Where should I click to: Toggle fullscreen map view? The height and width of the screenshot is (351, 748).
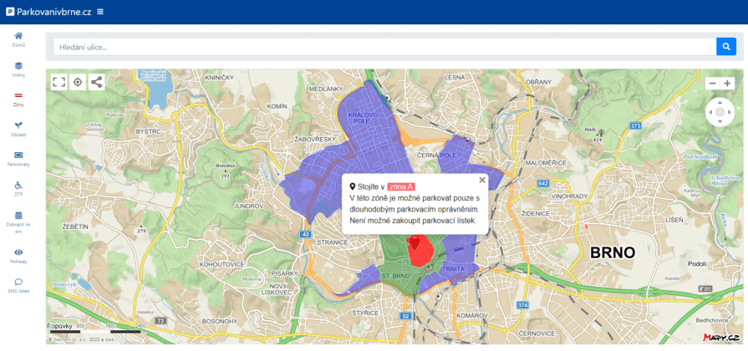click(x=59, y=82)
